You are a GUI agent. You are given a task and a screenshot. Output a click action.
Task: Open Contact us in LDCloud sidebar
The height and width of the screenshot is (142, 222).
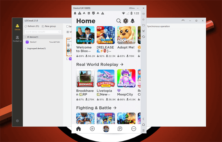click(x=17, y=39)
